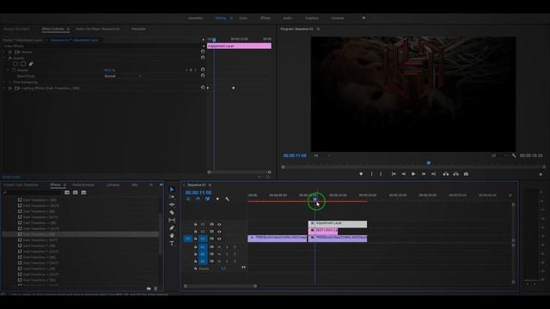This screenshot has height=309, width=550.
Task: Toggle Linked Selection in timeline header
Action: point(208,199)
